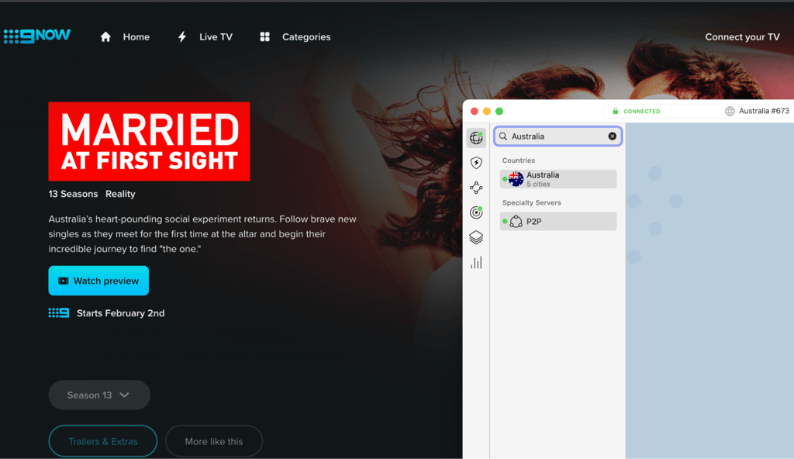Click the Australia #673 server label
This screenshot has width=794, height=459.
coord(764,111)
